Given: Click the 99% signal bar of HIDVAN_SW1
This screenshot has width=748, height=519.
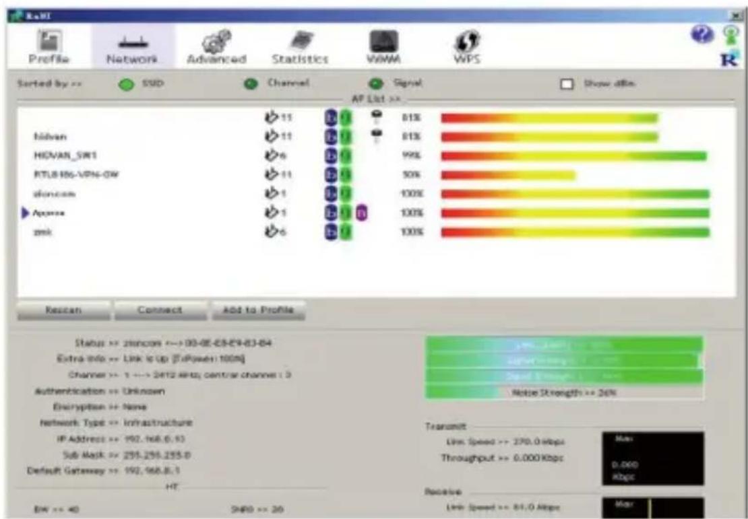Looking at the screenshot, I should [x=574, y=156].
